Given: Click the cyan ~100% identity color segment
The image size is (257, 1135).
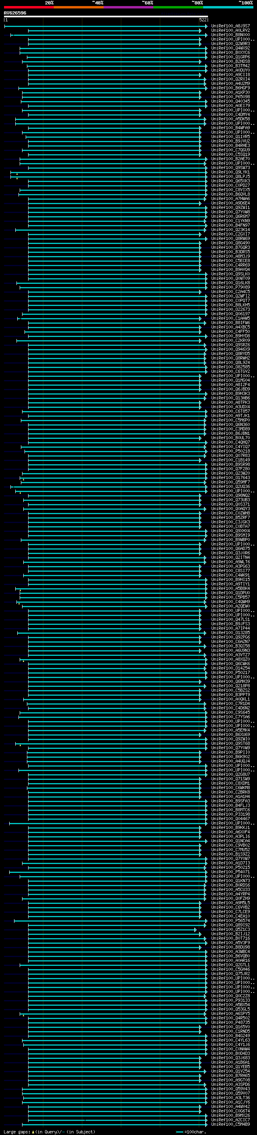Looking at the screenshot, I should (x=228, y=7).
